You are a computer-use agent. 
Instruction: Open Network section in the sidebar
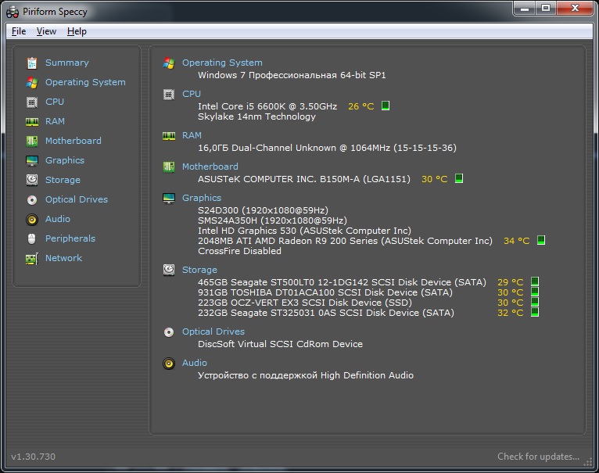(x=63, y=258)
